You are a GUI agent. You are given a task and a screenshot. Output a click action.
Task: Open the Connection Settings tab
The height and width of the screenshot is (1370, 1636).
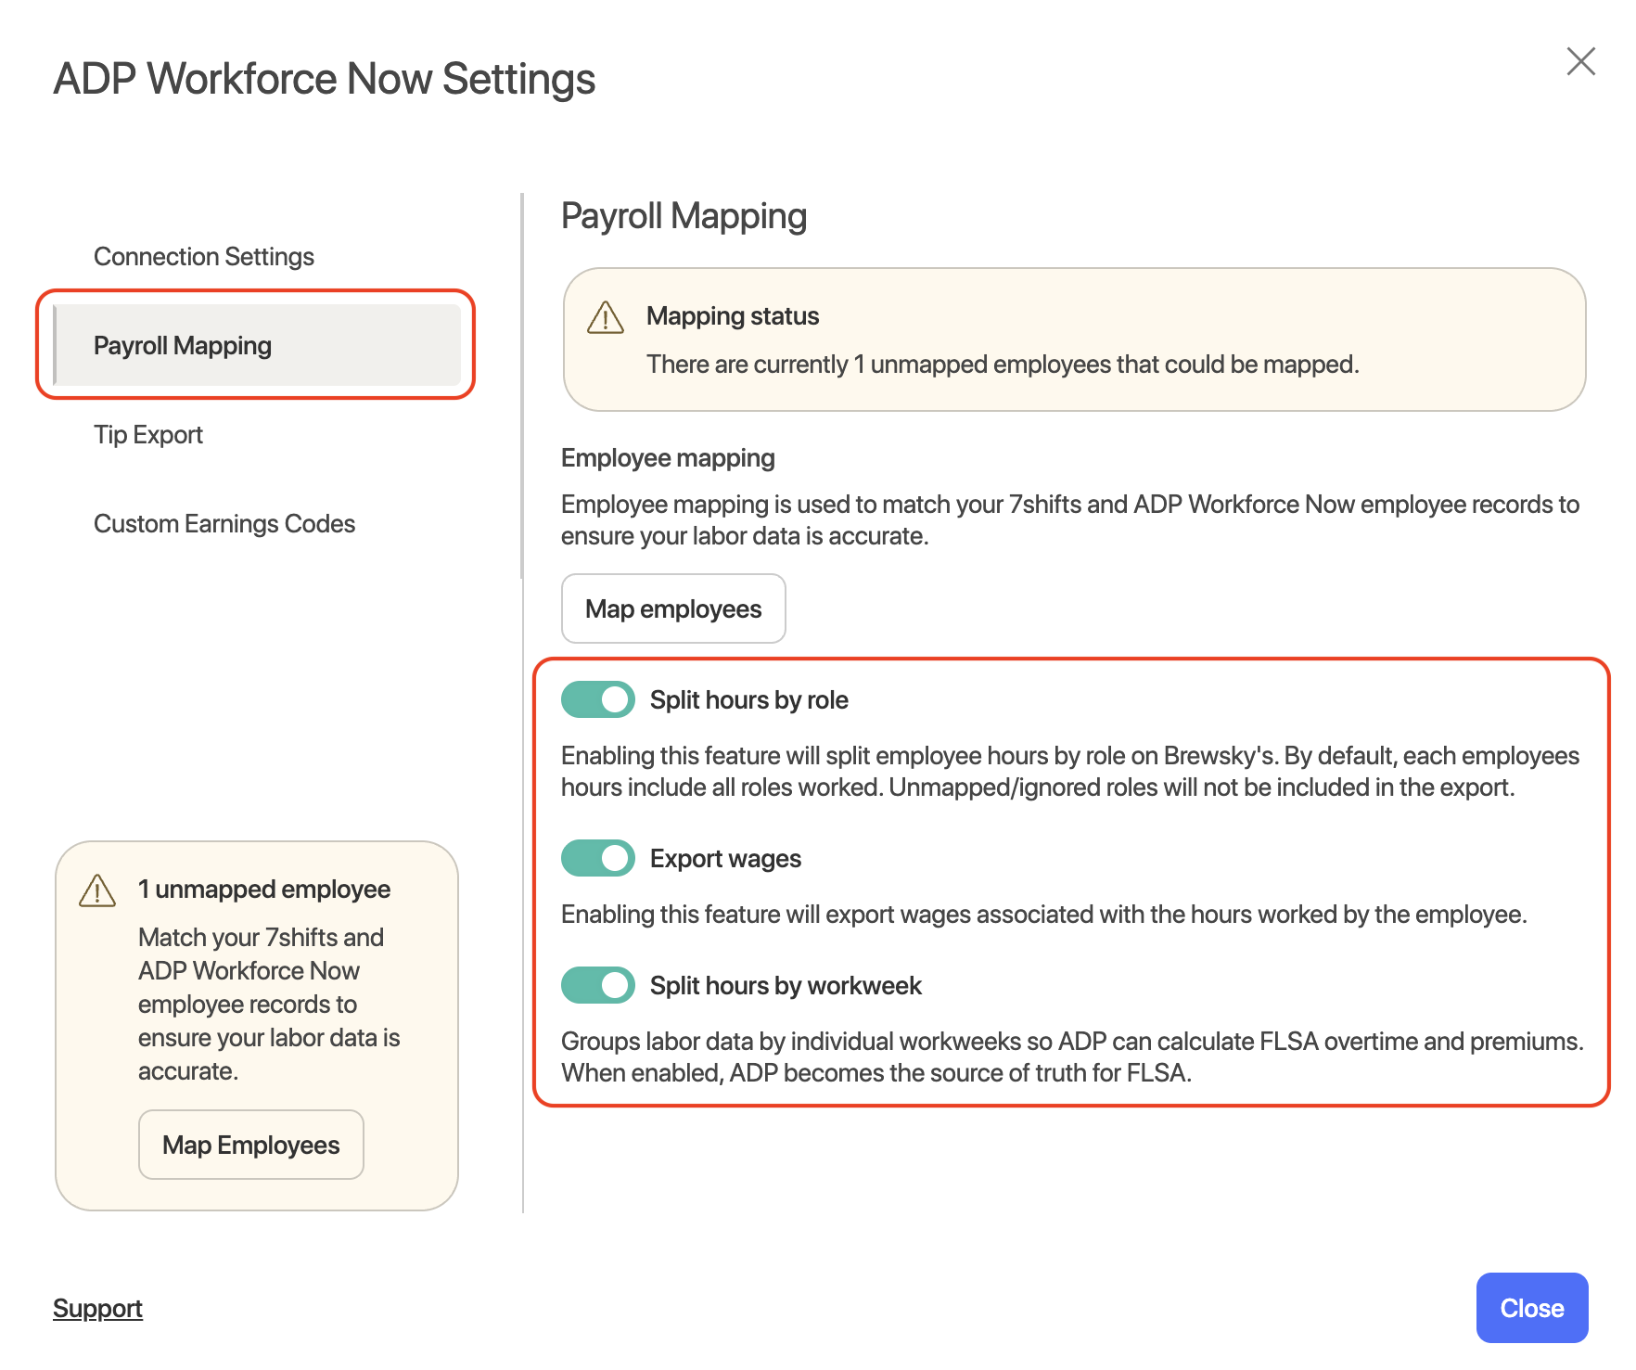click(204, 257)
